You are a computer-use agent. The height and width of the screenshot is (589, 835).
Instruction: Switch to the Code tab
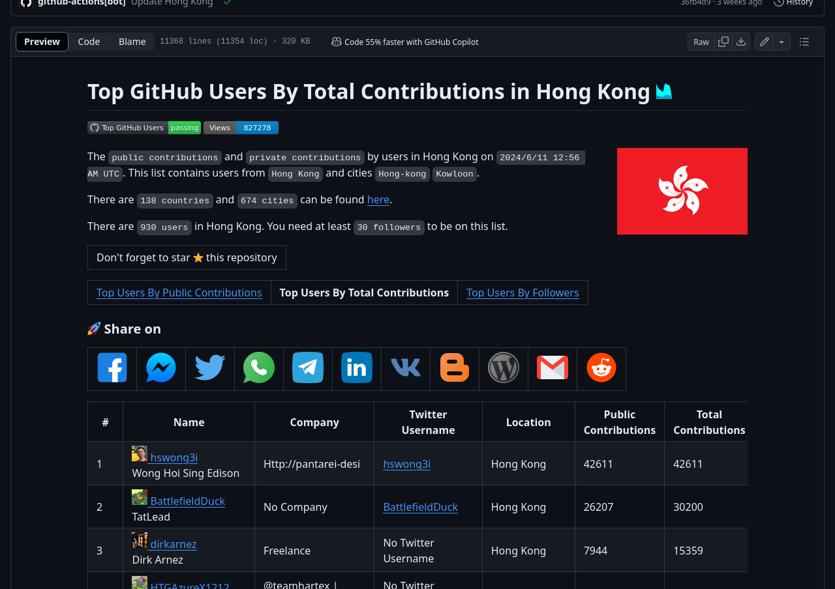pos(89,42)
